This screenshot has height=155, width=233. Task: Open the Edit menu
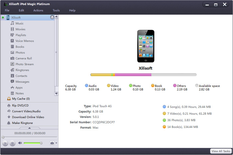pos(21,10)
